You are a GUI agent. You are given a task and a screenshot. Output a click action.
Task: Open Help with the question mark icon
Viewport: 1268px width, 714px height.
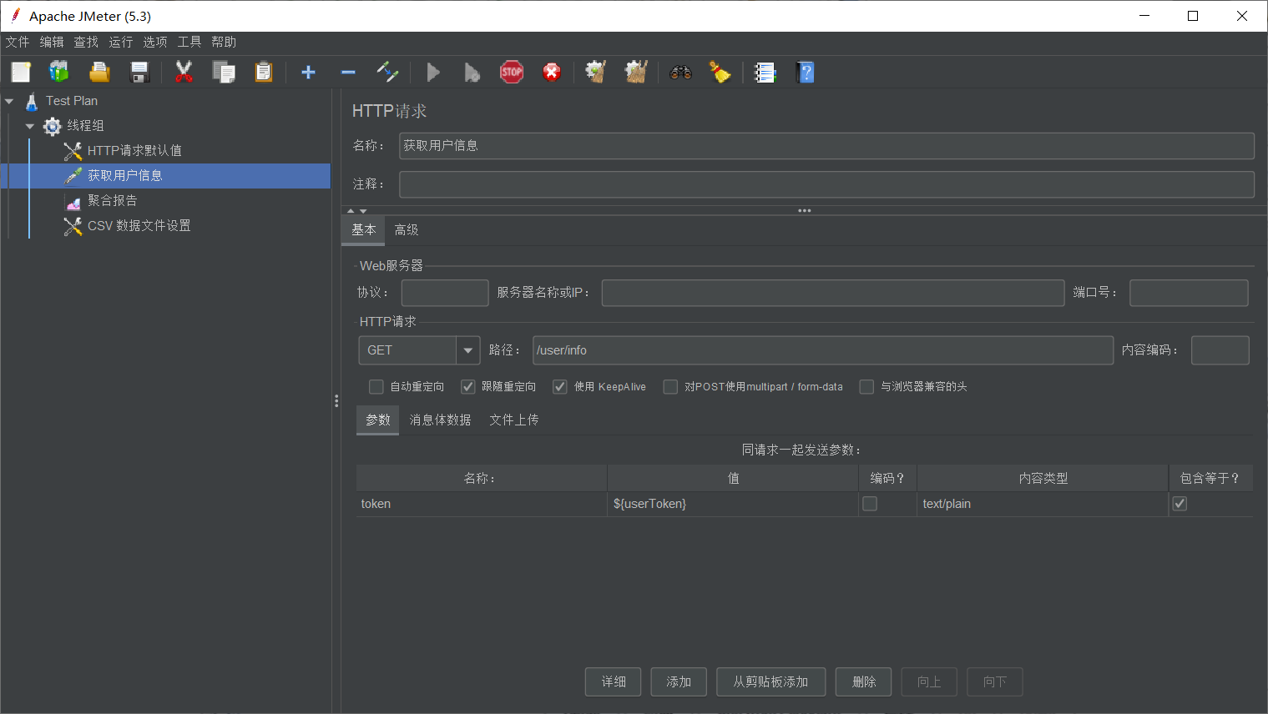[806, 73]
